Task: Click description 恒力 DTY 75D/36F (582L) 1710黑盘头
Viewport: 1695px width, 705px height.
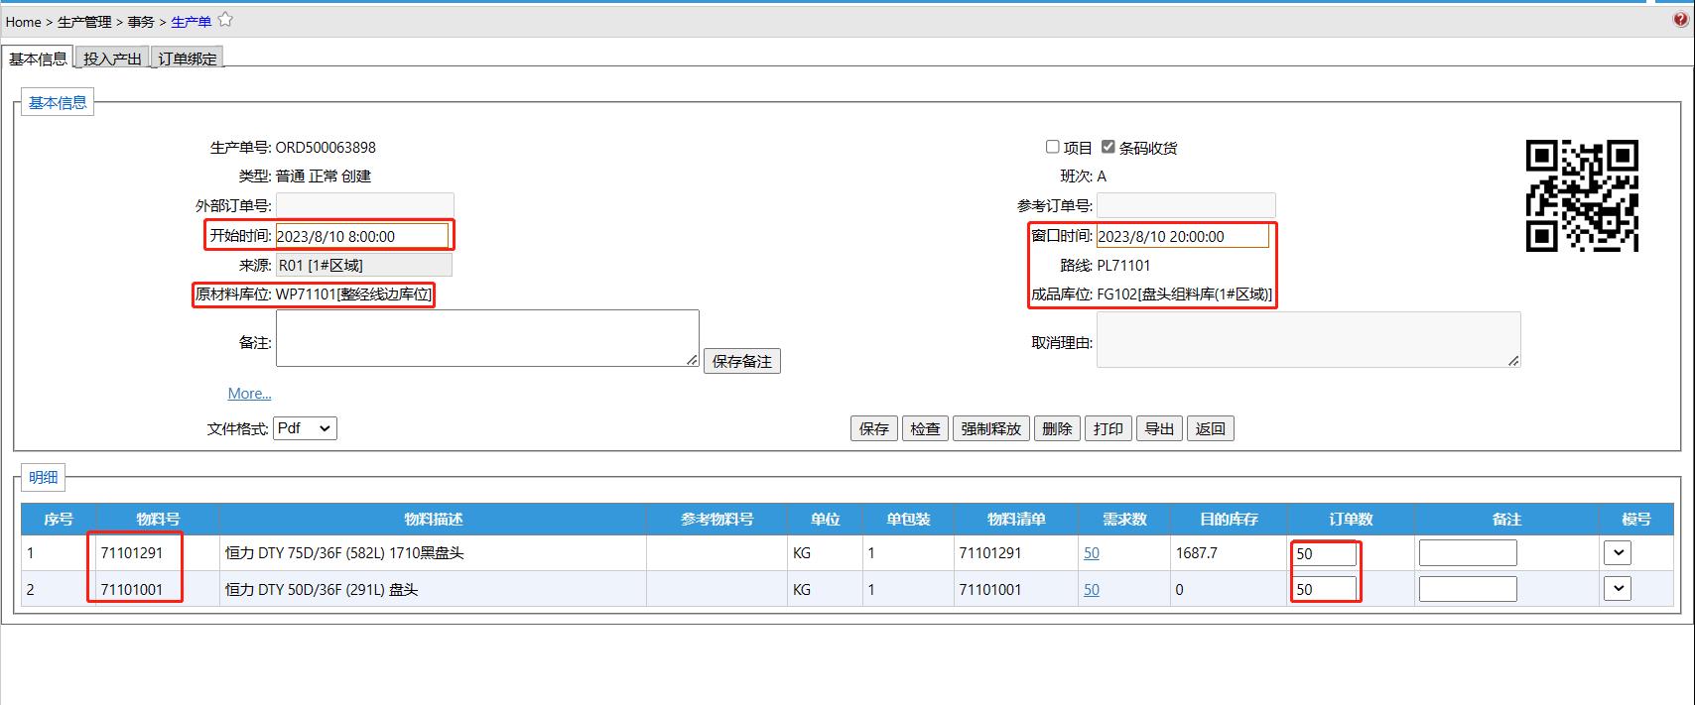Action: (344, 553)
